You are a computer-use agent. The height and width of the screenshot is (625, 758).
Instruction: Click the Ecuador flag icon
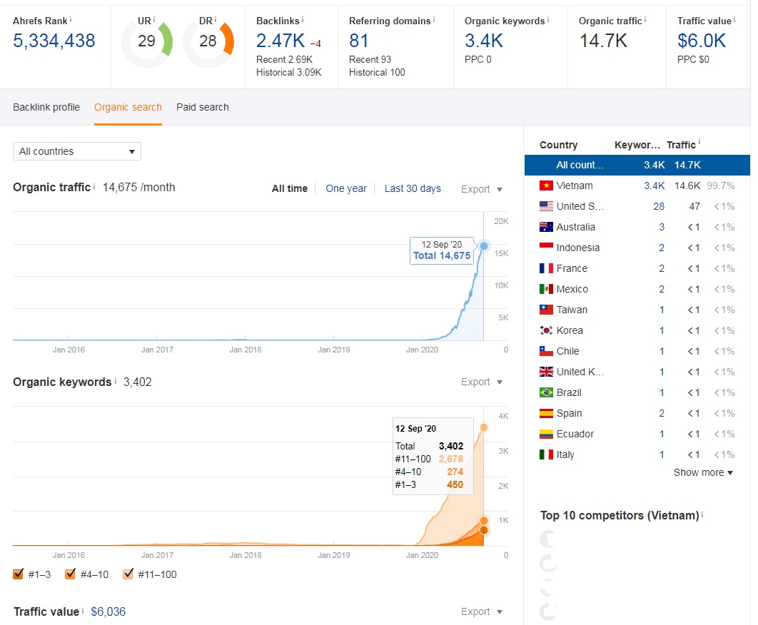click(546, 434)
